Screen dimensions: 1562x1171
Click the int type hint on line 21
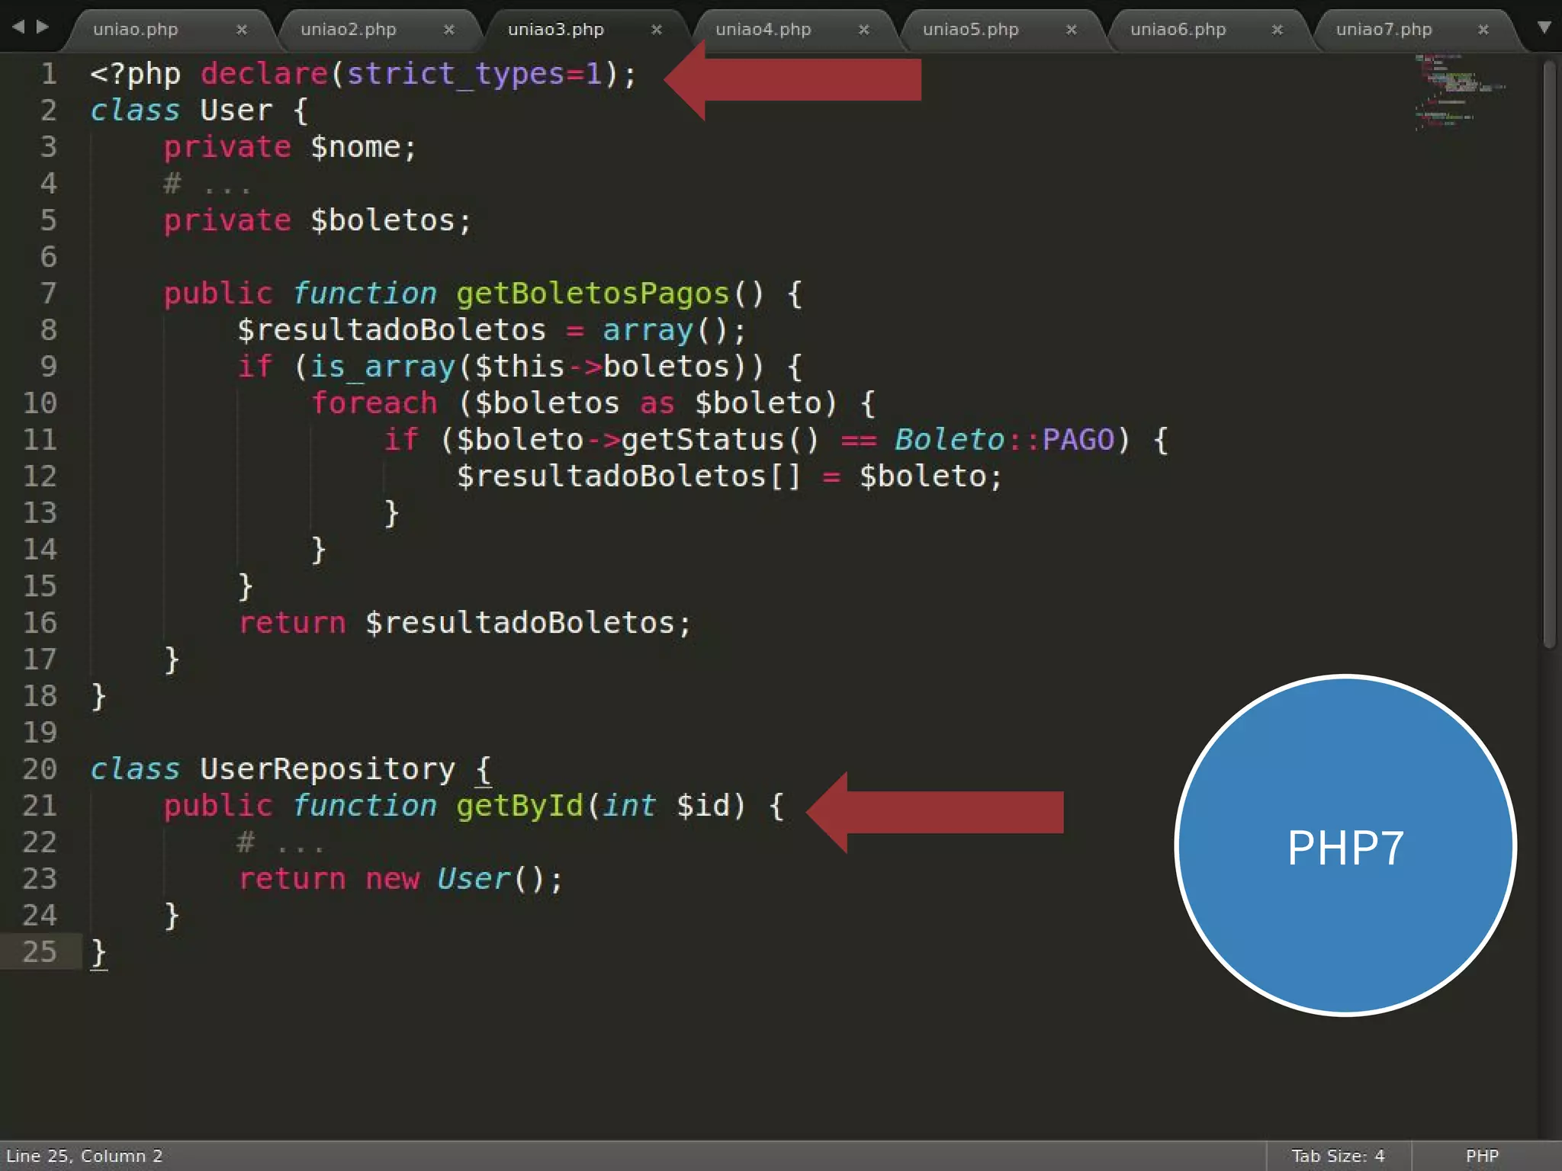click(628, 806)
